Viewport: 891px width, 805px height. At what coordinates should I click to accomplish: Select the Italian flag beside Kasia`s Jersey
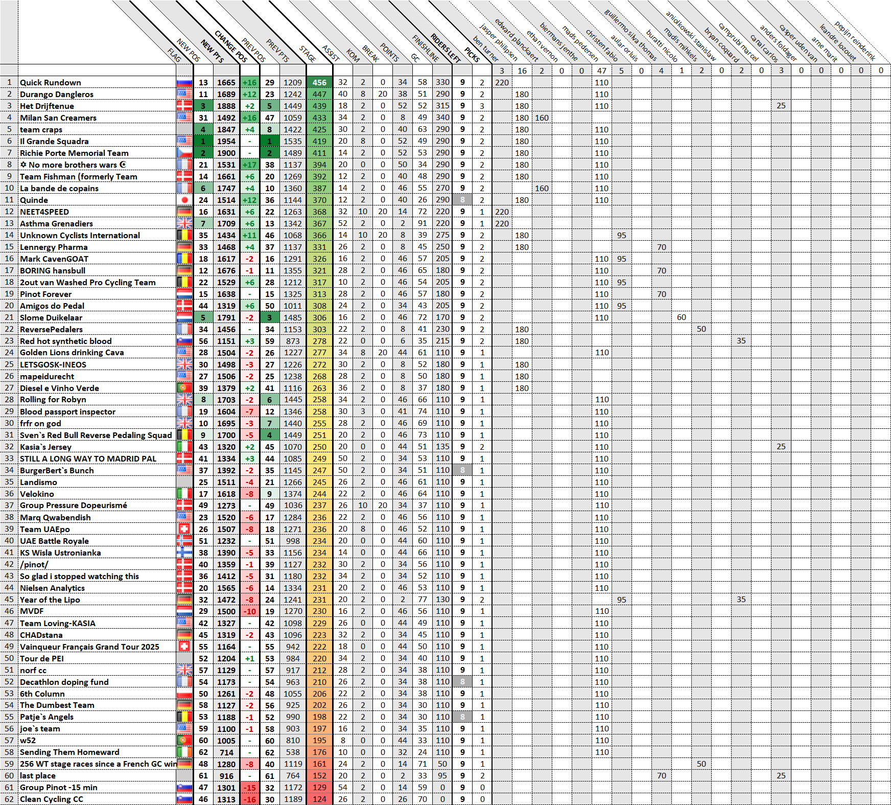[x=184, y=447]
